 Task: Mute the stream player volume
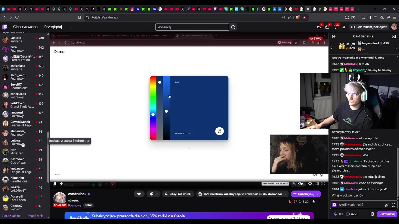pyautogui.click(x=61, y=184)
